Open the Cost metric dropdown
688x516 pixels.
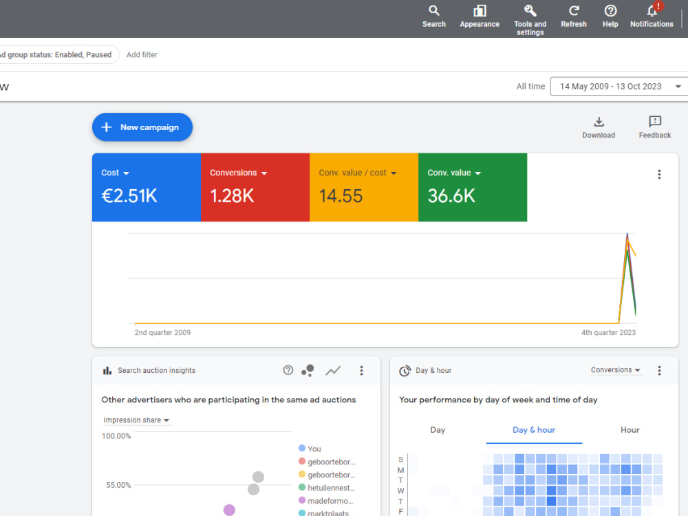(116, 173)
